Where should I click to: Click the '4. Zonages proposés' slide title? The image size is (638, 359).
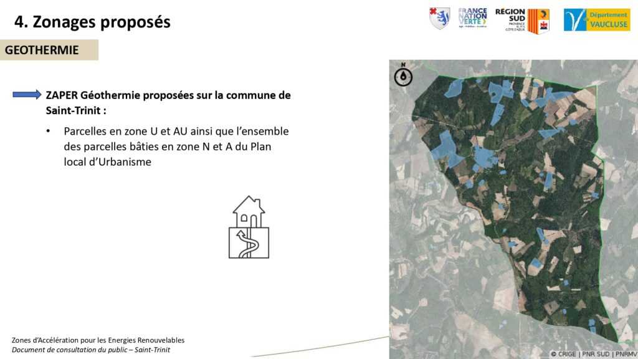[92, 22]
